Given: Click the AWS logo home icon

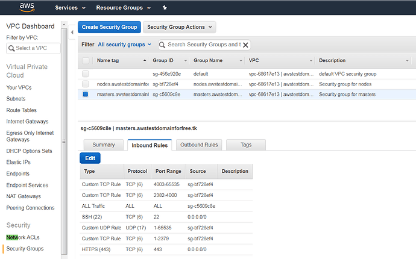Looking at the screenshot, I should click(27, 8).
